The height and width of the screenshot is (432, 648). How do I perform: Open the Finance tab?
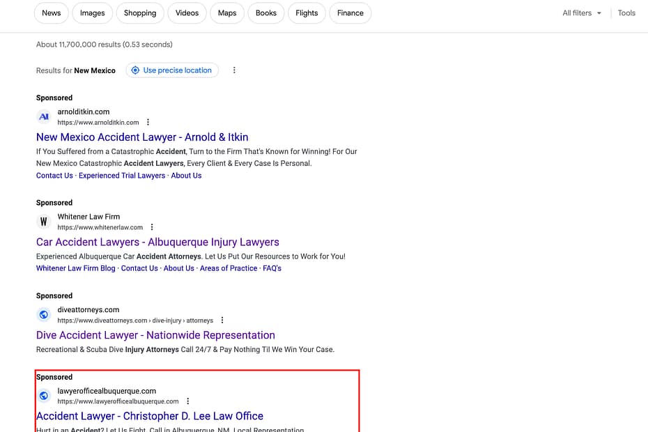point(350,13)
